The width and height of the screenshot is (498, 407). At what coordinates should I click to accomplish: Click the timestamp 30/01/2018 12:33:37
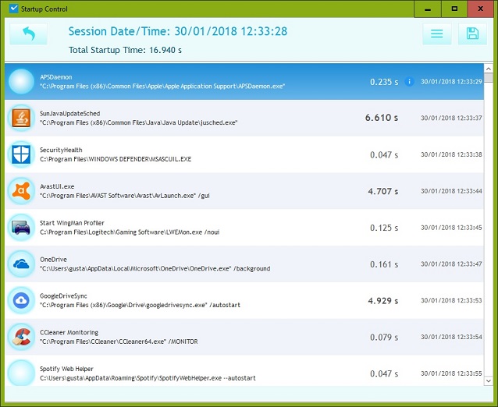click(x=451, y=118)
